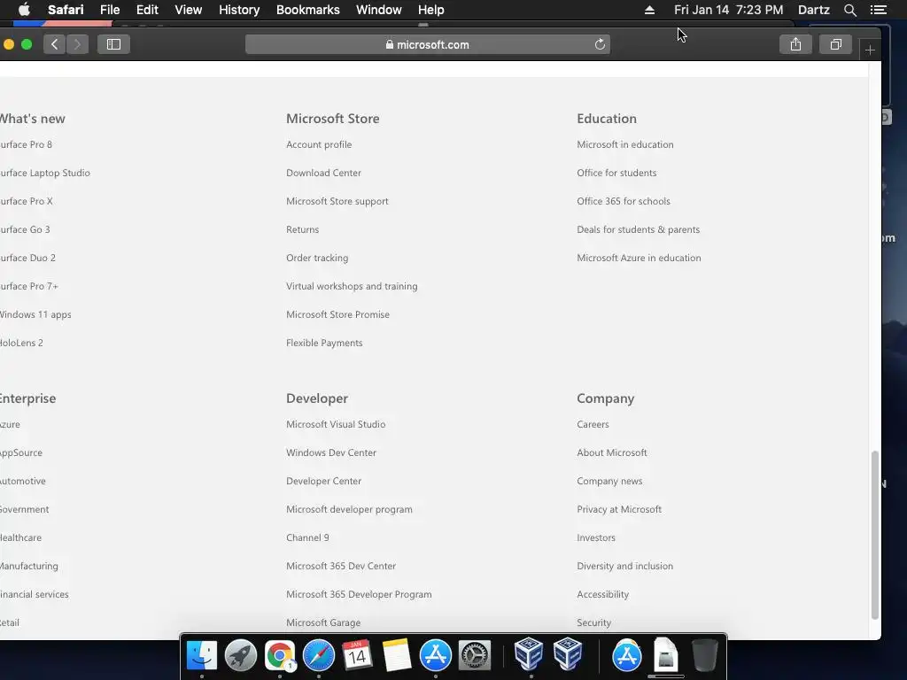Image resolution: width=907 pixels, height=680 pixels.
Task: Go forward with Safari's forward arrow
Action: 78,44
